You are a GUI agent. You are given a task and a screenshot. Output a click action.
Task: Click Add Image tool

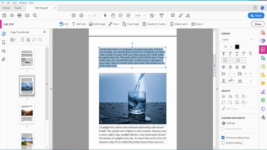click(x=97, y=24)
